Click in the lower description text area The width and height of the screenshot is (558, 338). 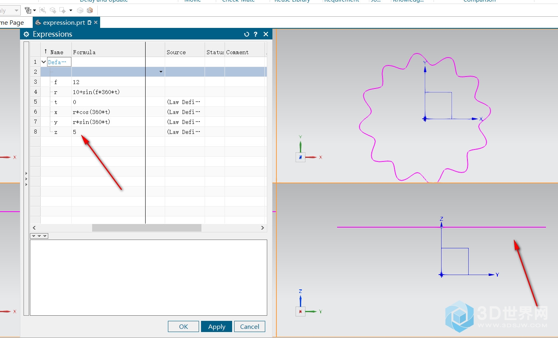pyautogui.click(x=148, y=277)
